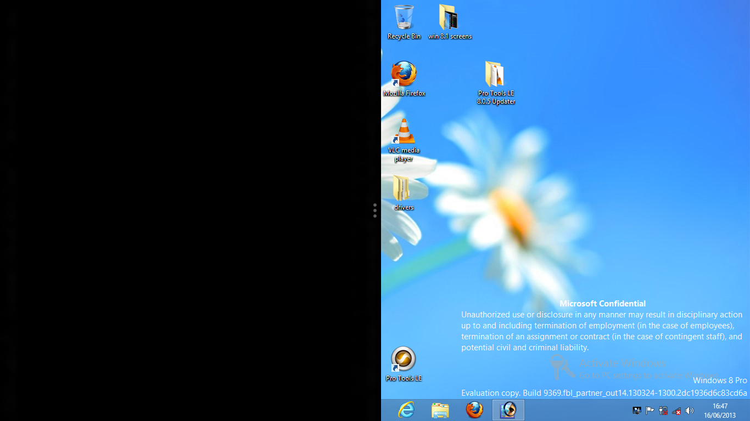The height and width of the screenshot is (421, 750).
Task: Select the VLC media player shortcut
Action: tap(404, 140)
